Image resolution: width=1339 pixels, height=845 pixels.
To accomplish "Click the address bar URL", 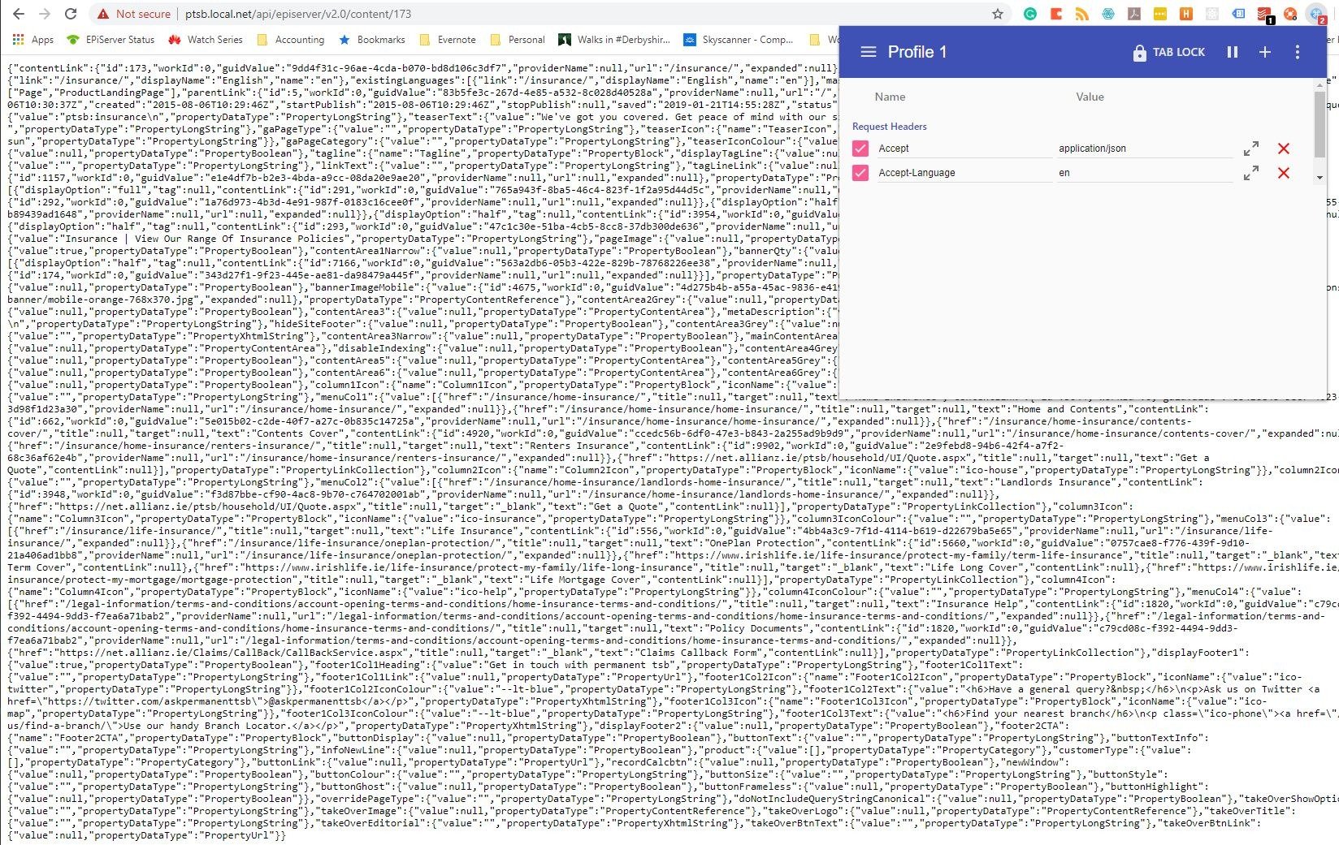I will click(298, 14).
